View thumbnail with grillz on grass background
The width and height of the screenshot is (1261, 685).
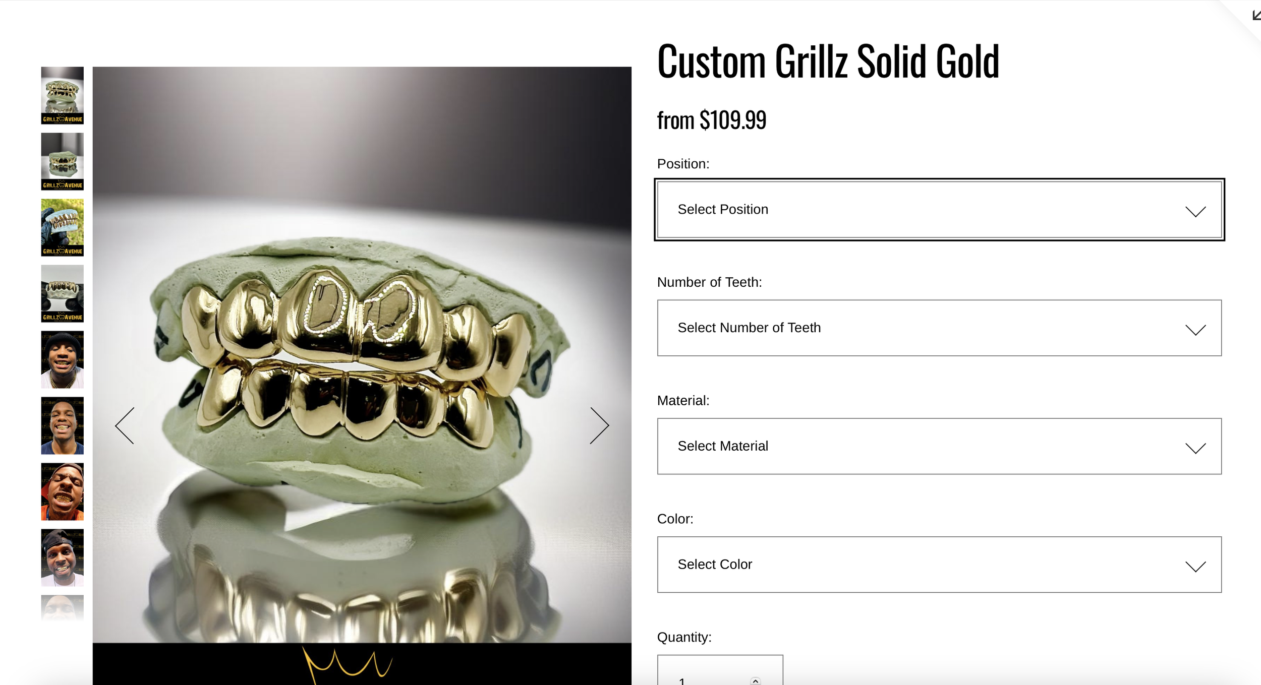pyautogui.click(x=63, y=228)
